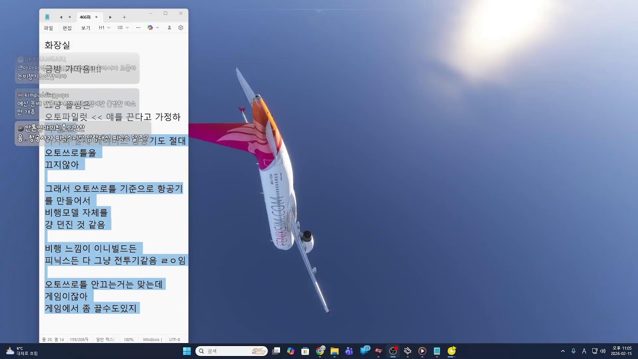This screenshot has height=359, width=638.
Task: Open Microsoft Store from the taskbar
Action: click(x=305, y=351)
